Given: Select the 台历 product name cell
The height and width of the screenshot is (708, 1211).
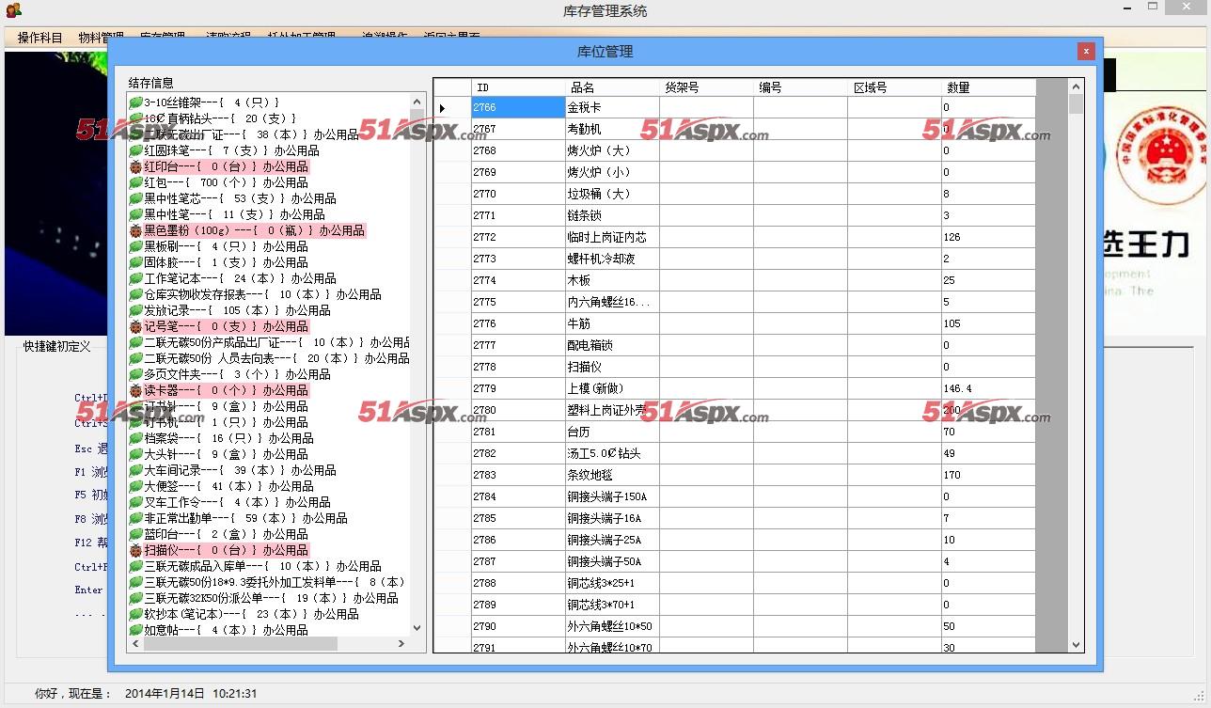Looking at the screenshot, I should click(x=612, y=432).
